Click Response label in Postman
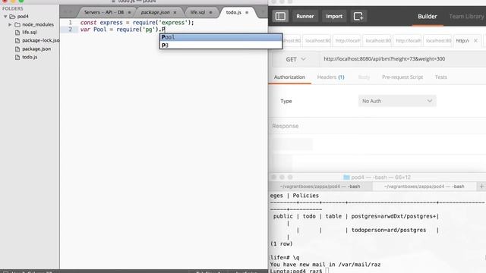486x273 pixels. pos(286,126)
